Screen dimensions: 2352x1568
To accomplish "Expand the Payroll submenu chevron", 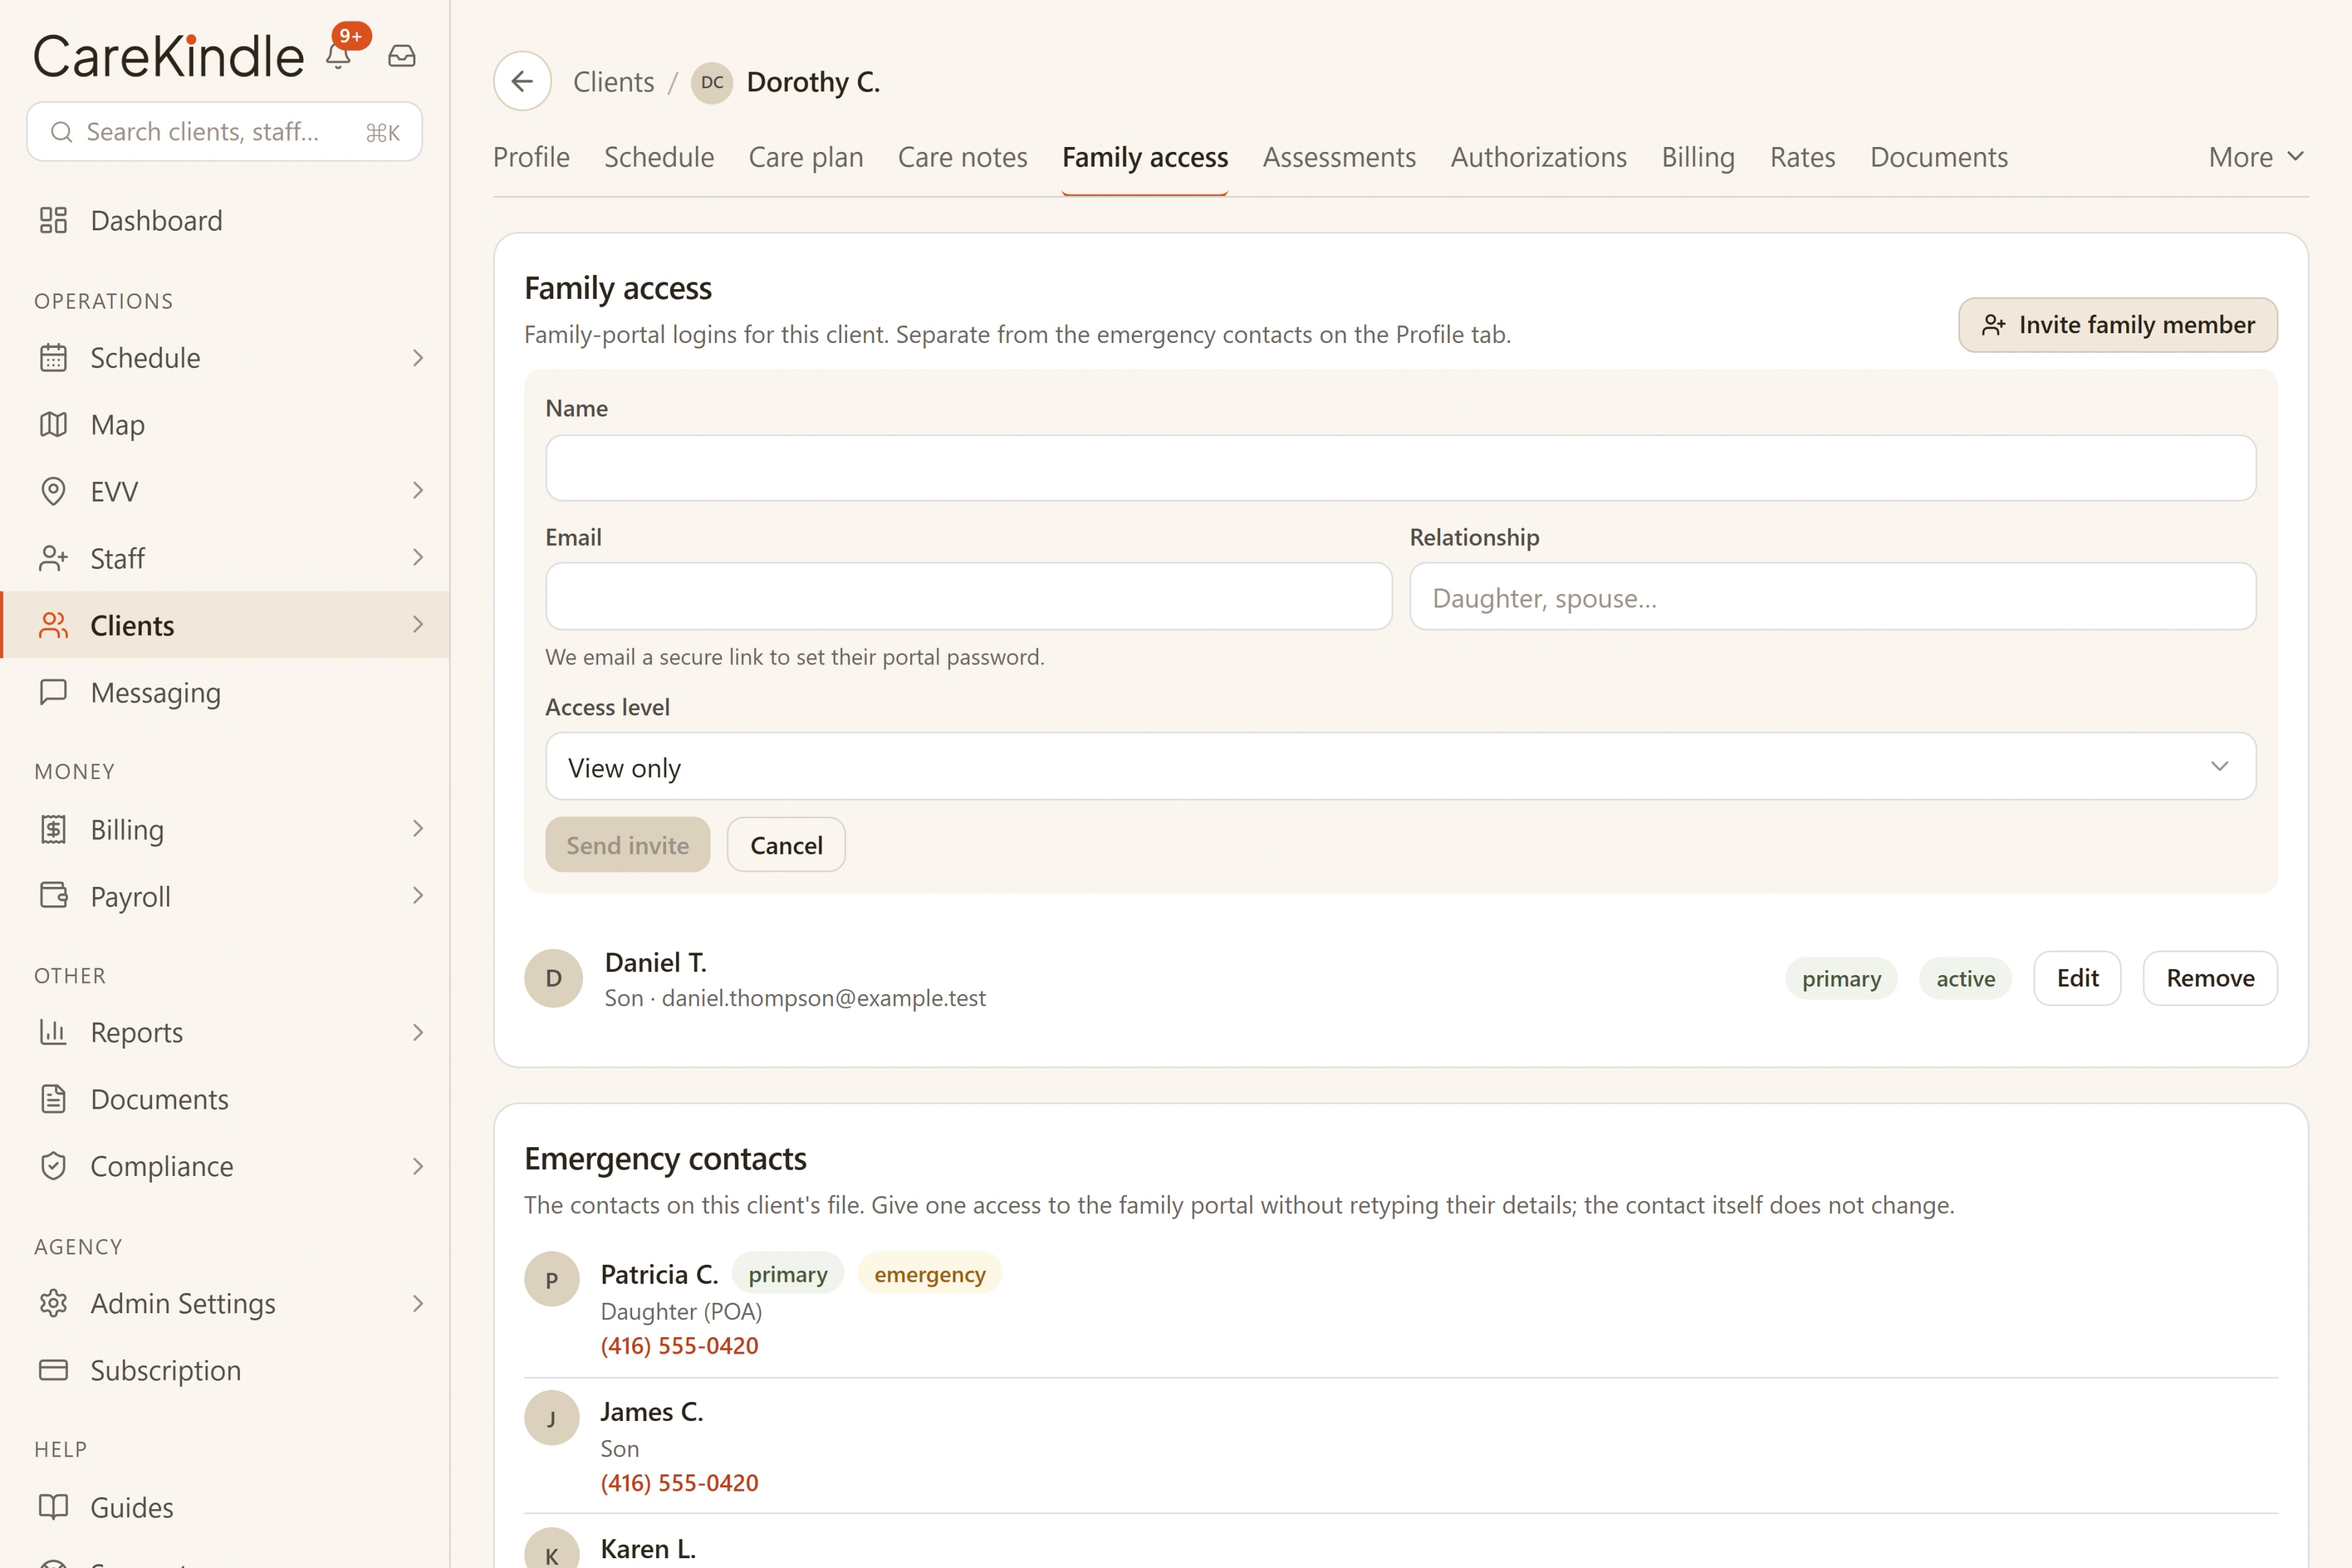I will click(x=418, y=896).
